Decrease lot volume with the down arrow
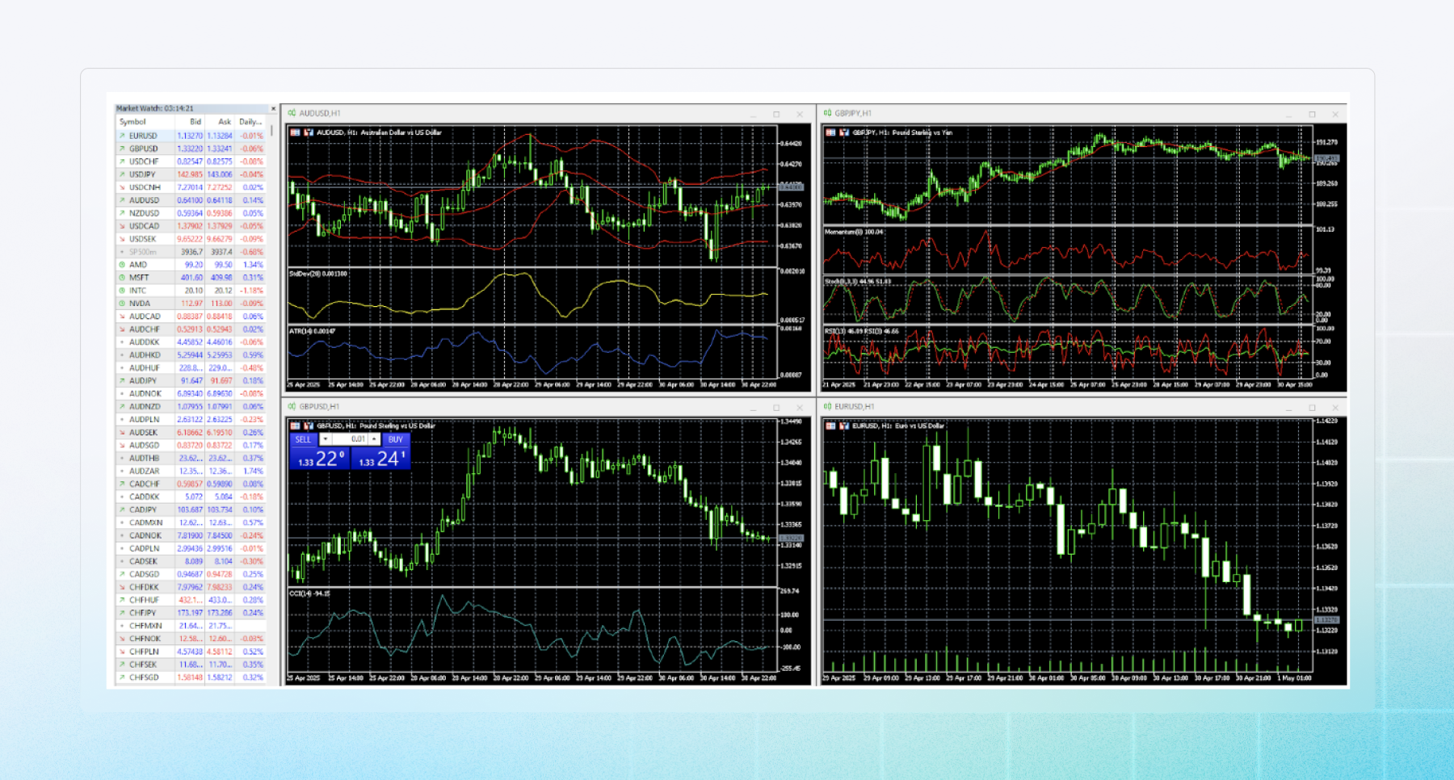1454x780 pixels. point(325,439)
